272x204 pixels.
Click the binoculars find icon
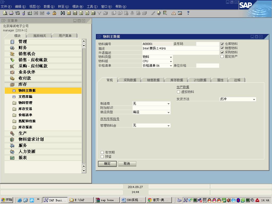tap(63, 13)
